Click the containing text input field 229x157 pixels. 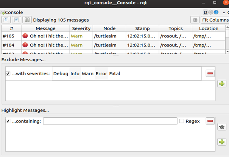110,121
